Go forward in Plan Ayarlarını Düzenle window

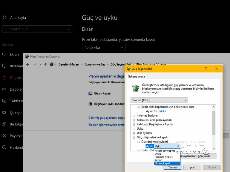click(35, 64)
